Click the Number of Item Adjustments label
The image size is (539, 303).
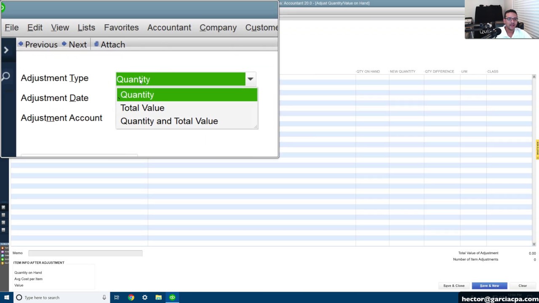(x=475, y=259)
